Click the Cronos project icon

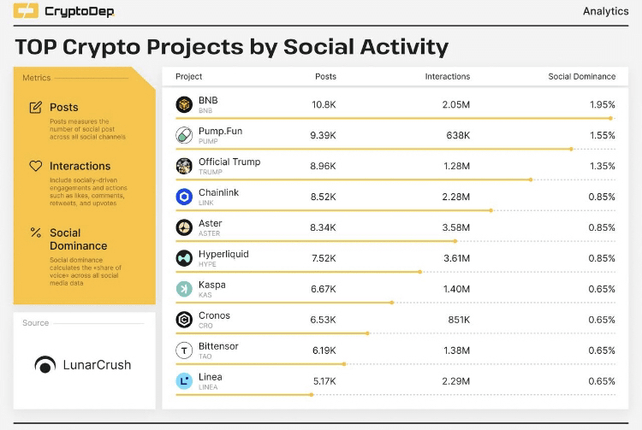(x=184, y=320)
